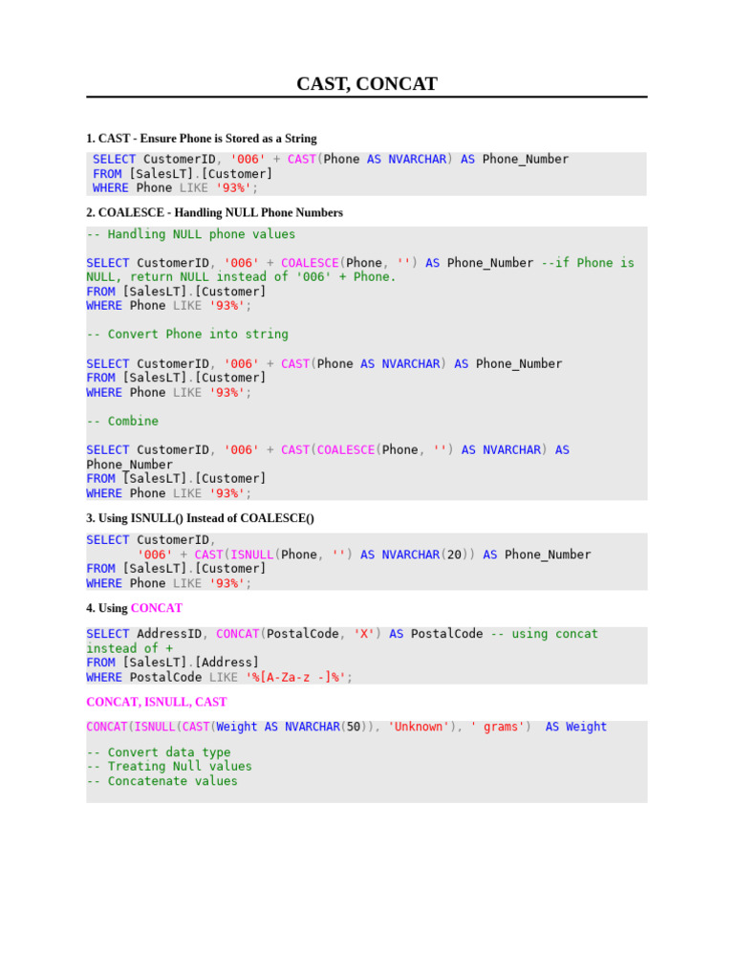Screen dimensions: 734x979
Task: Click the pink CONCAT word in heading 4
Action: pyautogui.click(x=156, y=608)
